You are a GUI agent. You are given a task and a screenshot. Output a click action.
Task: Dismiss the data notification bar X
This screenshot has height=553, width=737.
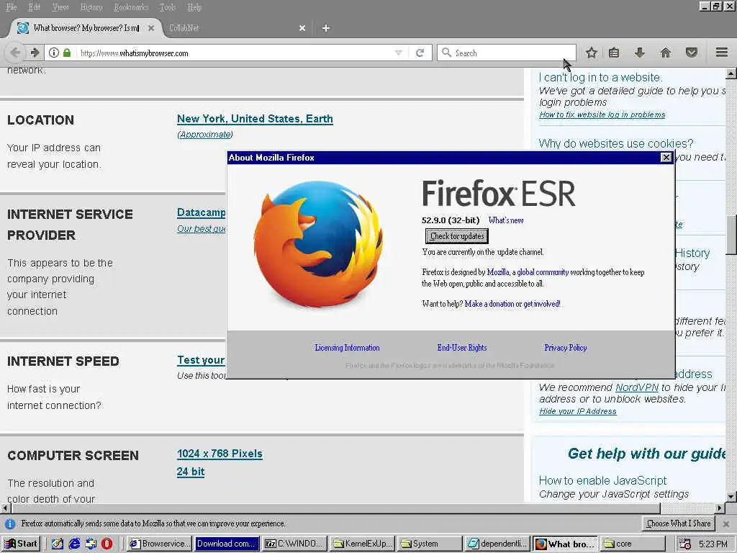click(726, 523)
